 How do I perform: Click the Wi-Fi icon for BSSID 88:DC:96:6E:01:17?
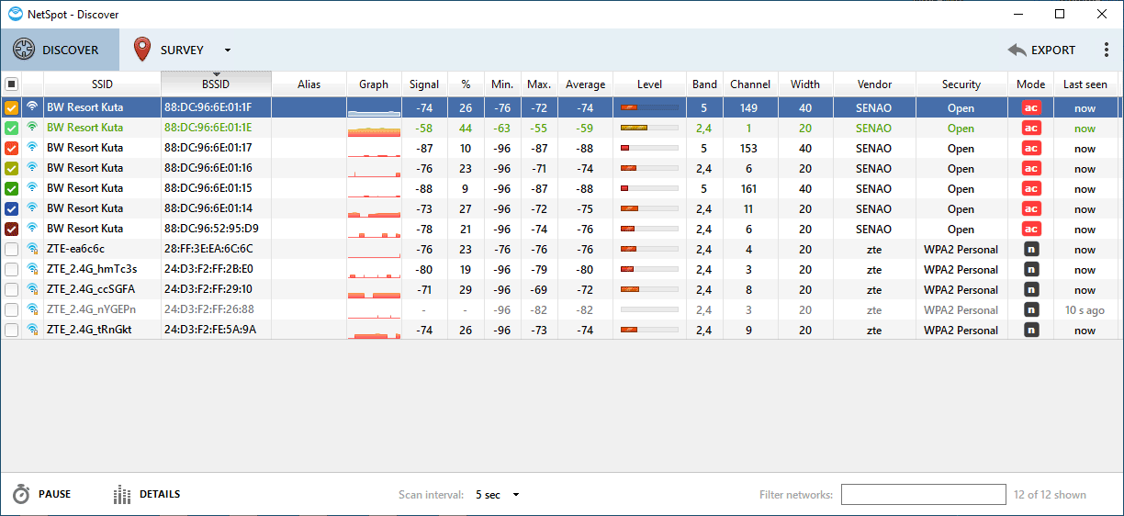pyautogui.click(x=32, y=148)
